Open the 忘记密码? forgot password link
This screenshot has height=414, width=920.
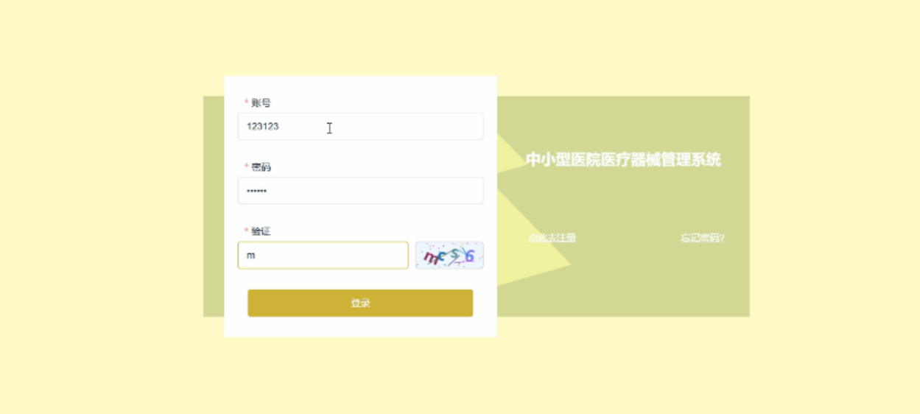point(702,238)
